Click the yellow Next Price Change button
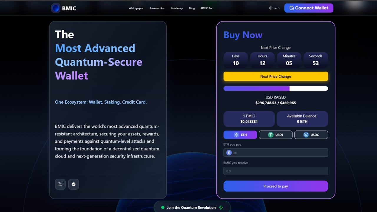 [x=276, y=76]
